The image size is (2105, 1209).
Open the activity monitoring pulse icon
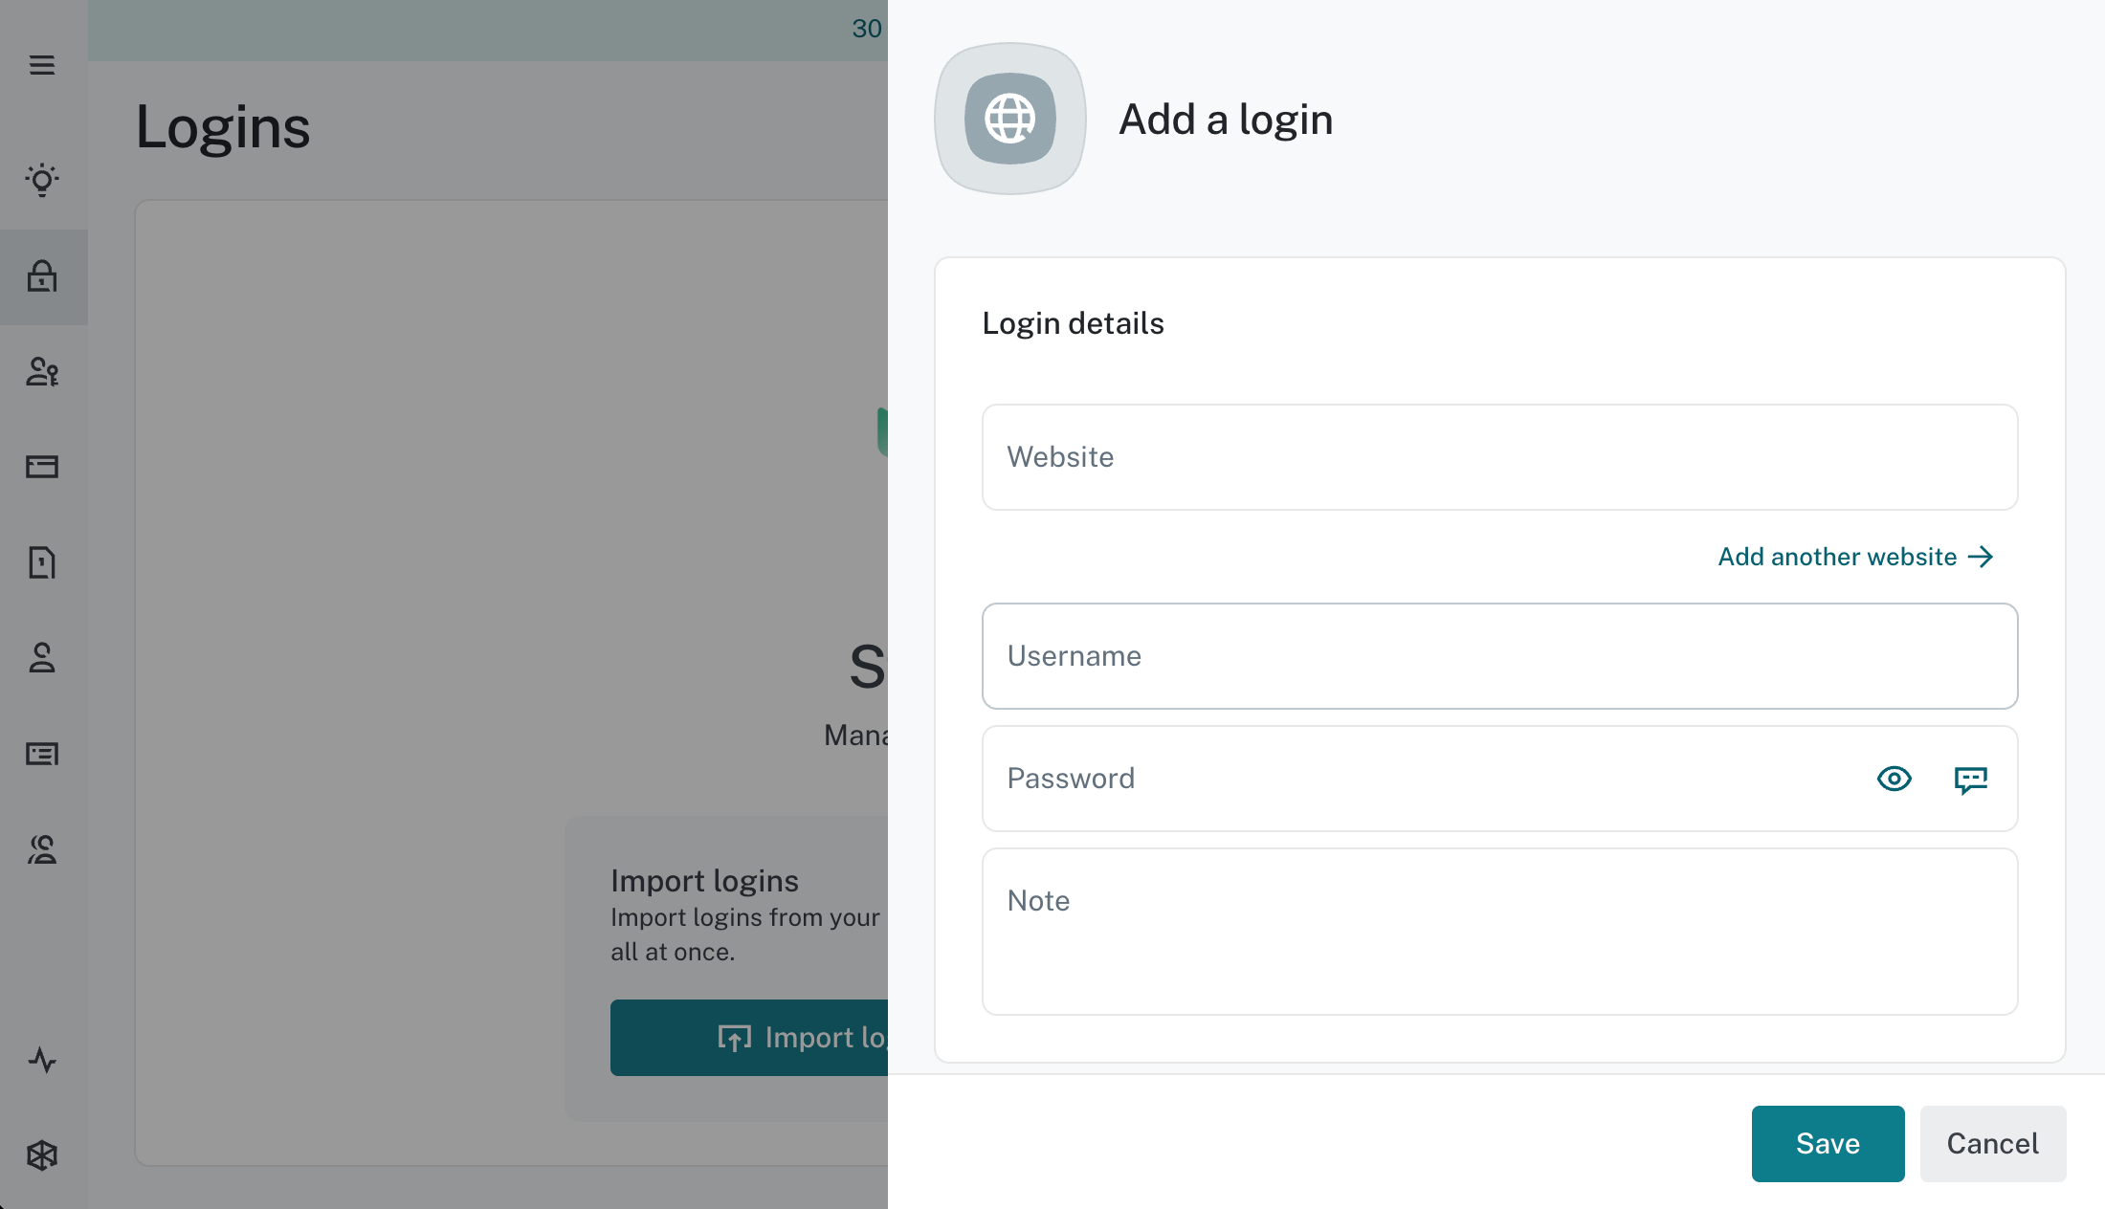43,1061
